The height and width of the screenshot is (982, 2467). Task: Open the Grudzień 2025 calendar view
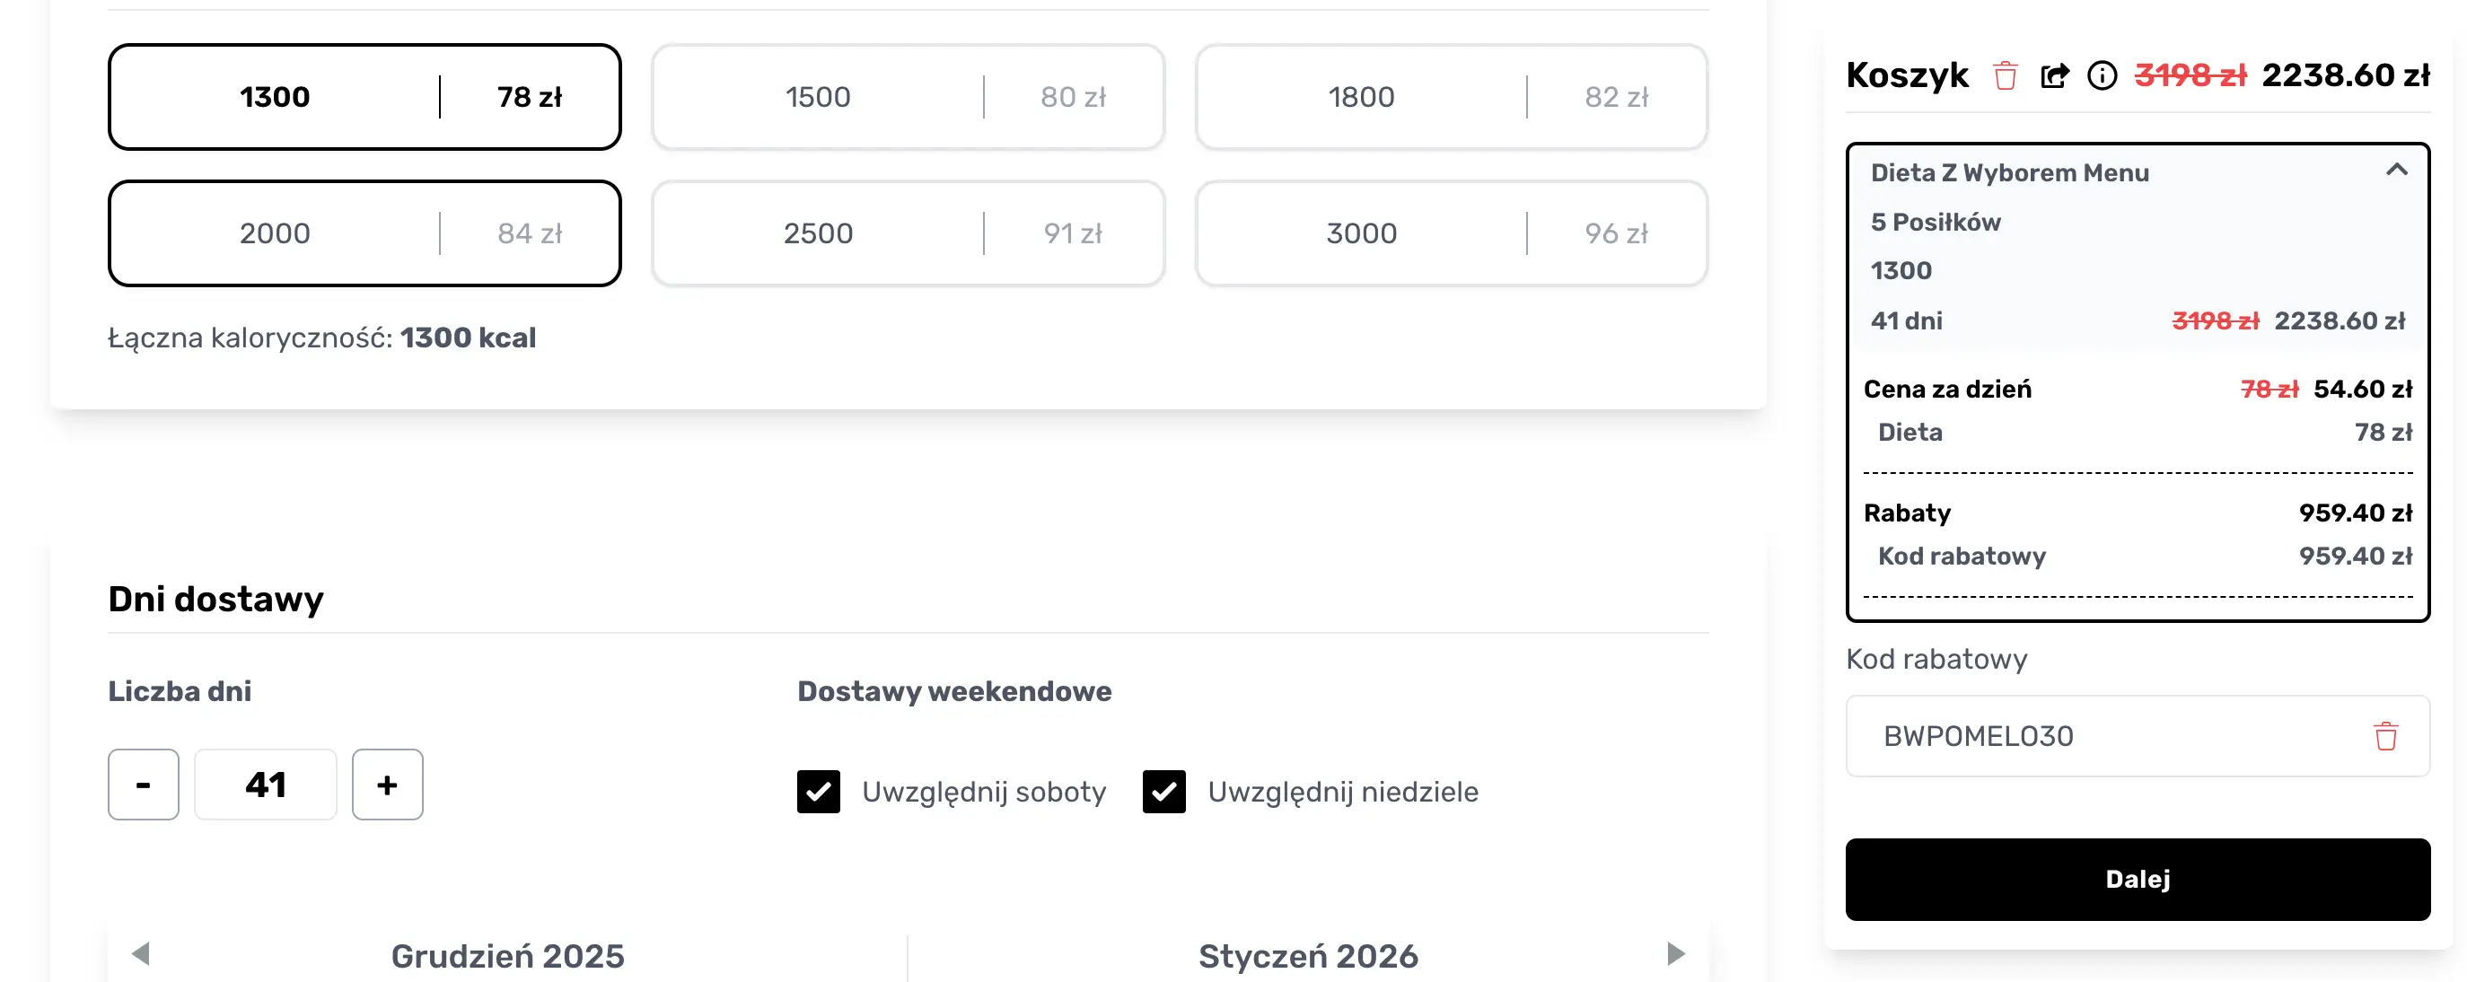(507, 954)
